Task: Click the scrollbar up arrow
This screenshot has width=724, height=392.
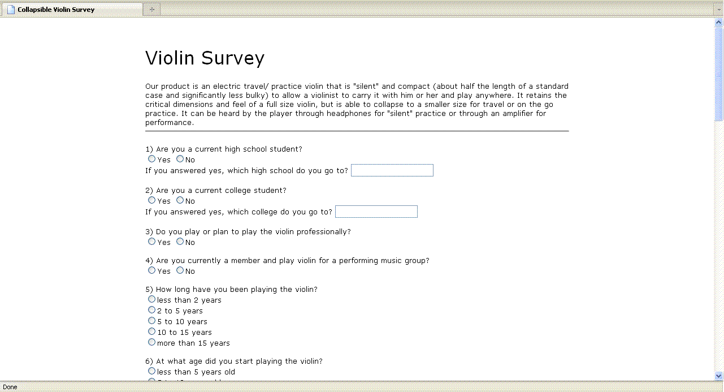Action: pyautogui.click(x=718, y=21)
